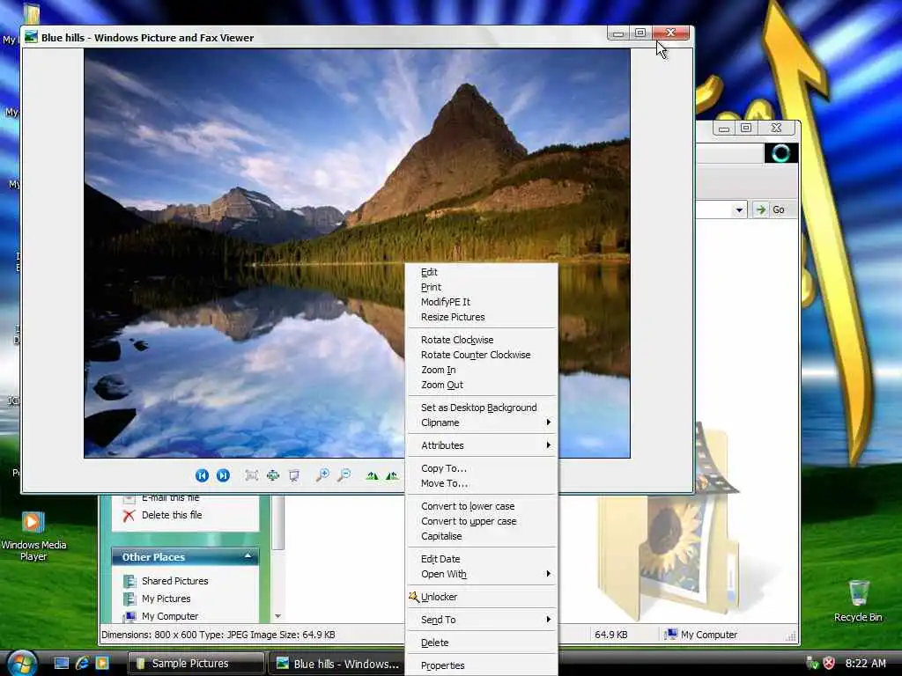902x676 pixels.
Task: Expand the Attributes submenu
Action: click(482, 445)
